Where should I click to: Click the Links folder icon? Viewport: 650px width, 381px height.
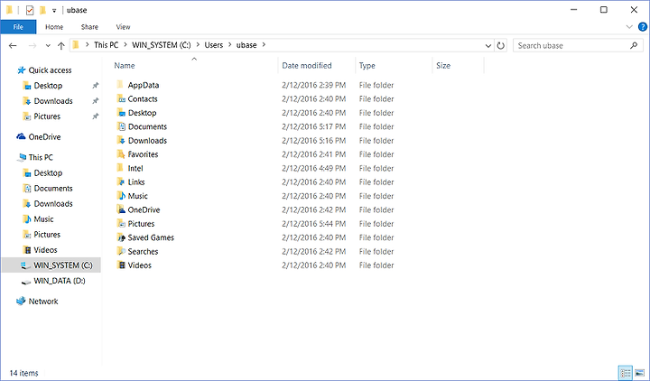point(121,181)
